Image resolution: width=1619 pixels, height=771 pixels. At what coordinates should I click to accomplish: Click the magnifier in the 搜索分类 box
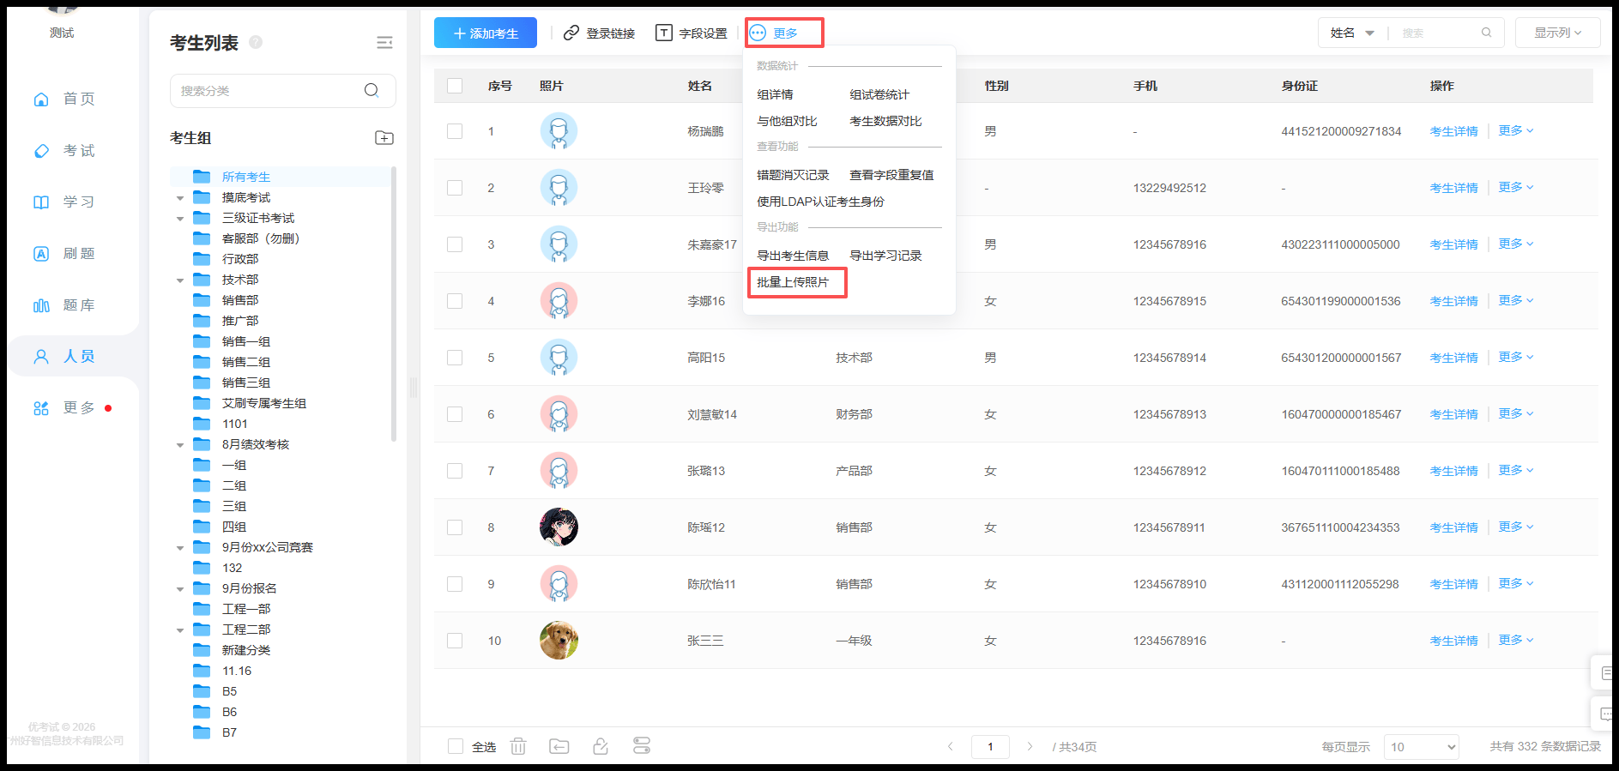(x=372, y=91)
